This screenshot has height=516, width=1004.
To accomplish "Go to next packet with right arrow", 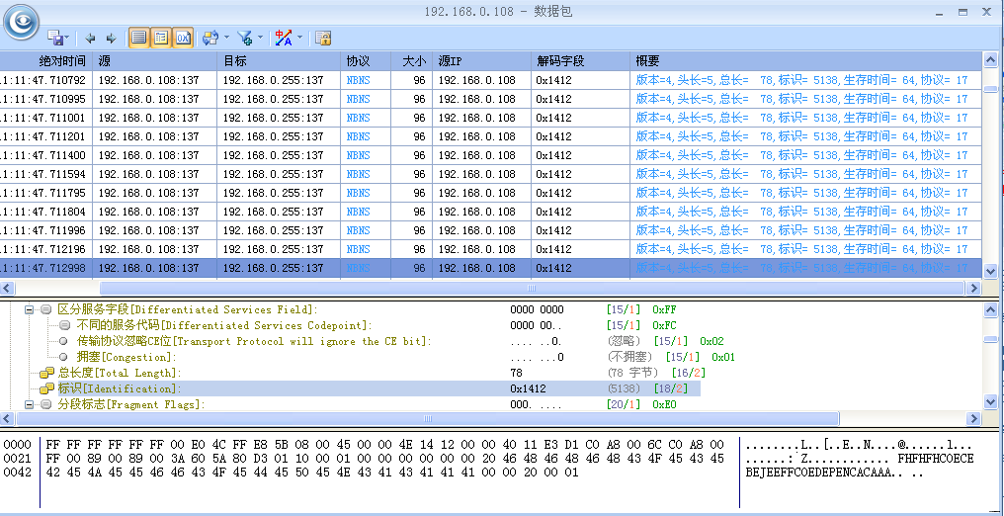I will [111, 39].
